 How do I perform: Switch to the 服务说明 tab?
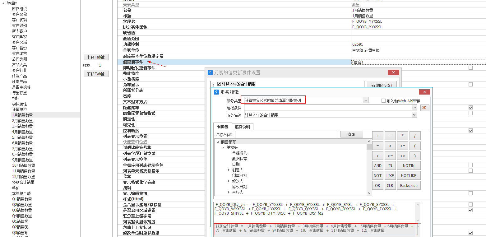click(243, 127)
